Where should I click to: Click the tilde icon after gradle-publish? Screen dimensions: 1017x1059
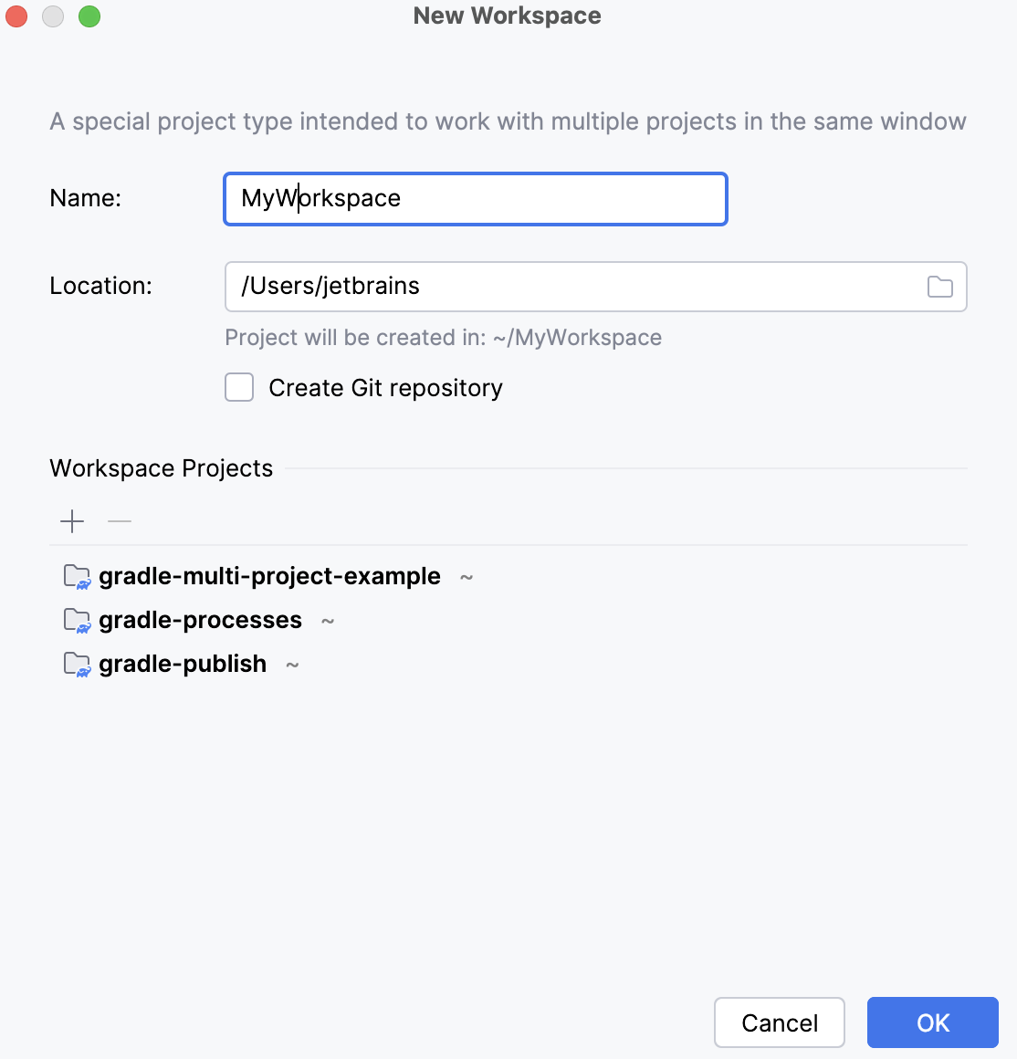291,665
